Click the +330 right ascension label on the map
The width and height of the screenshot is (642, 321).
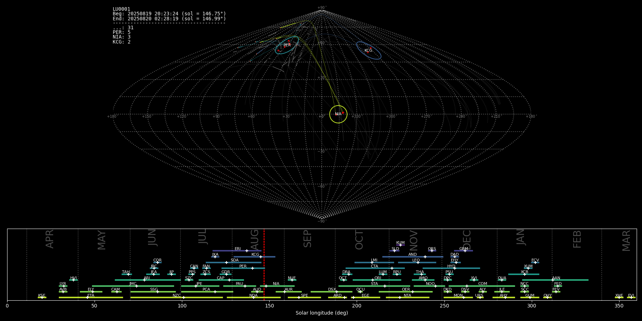click(x=356, y=116)
